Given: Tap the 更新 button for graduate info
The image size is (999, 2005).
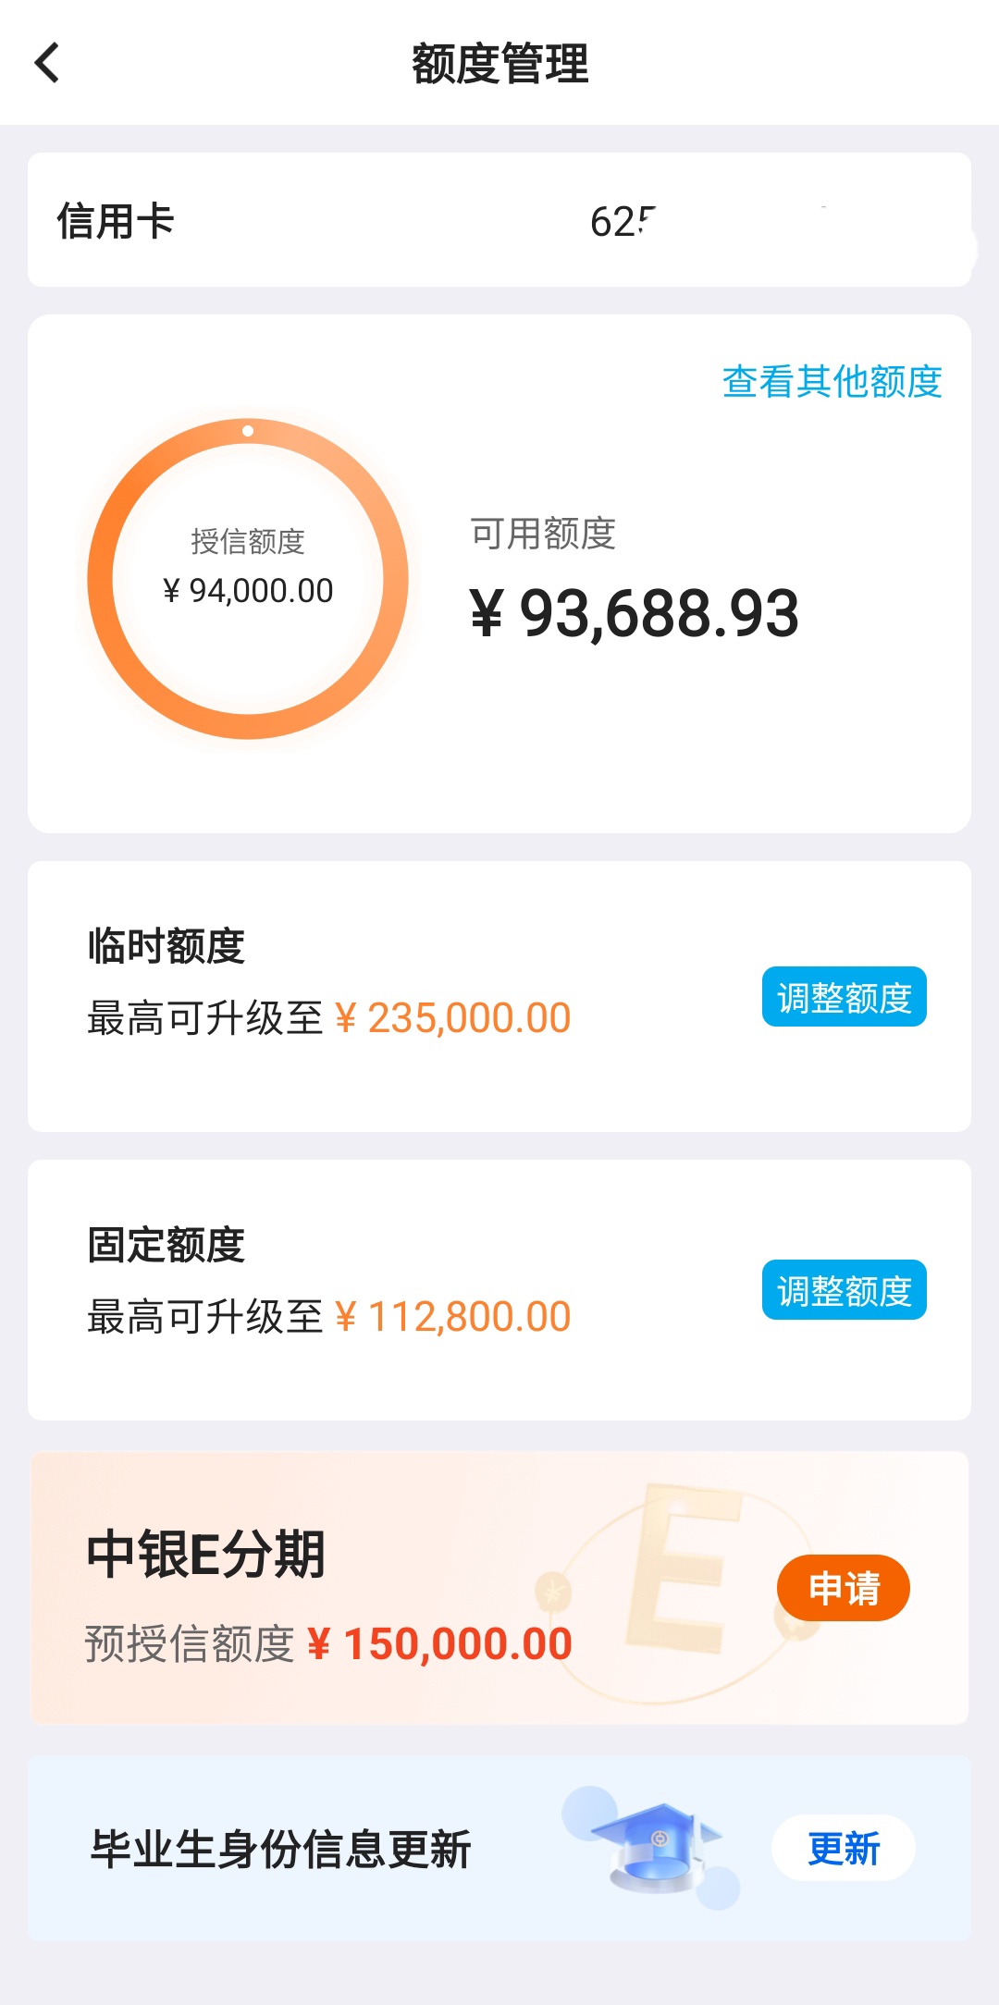Looking at the screenshot, I should tap(844, 1848).
